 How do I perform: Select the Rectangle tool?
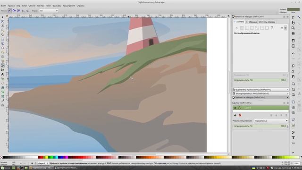2,39
